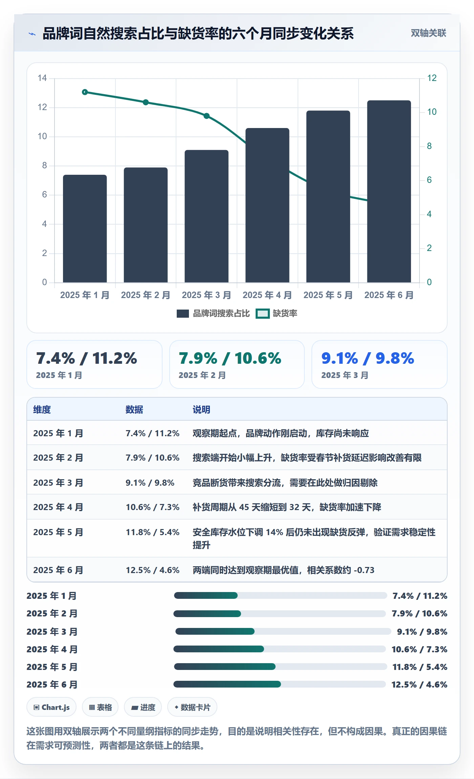Select the 2025 年 2 月 chart bar
The image size is (474, 779).
146,225
